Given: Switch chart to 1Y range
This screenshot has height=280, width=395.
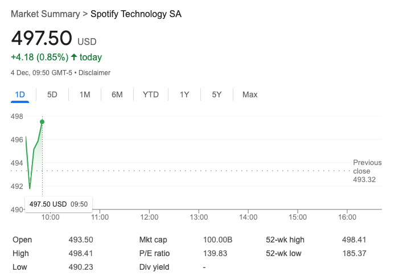Looking at the screenshot, I should click(184, 94).
